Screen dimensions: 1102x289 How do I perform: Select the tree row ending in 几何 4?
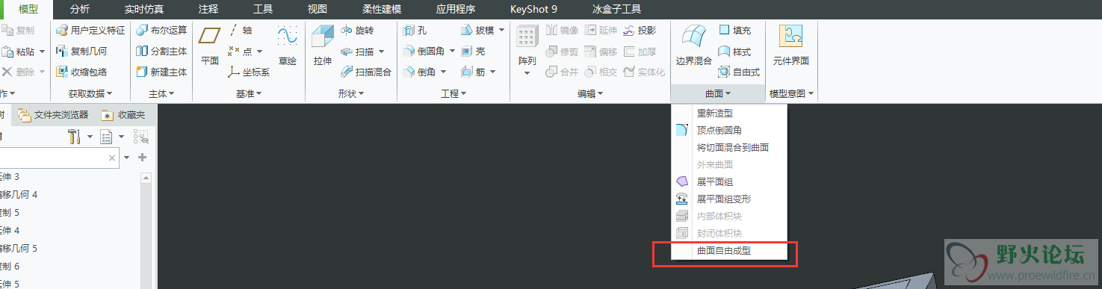19,194
